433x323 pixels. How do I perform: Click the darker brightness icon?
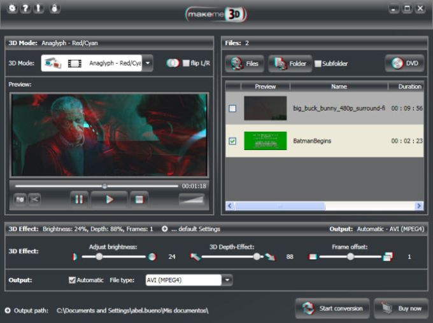click(x=75, y=257)
